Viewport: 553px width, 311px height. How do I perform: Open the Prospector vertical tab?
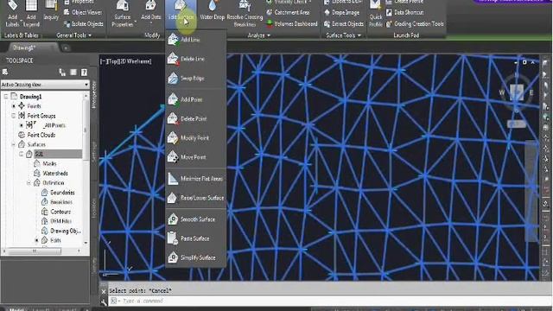(x=94, y=94)
